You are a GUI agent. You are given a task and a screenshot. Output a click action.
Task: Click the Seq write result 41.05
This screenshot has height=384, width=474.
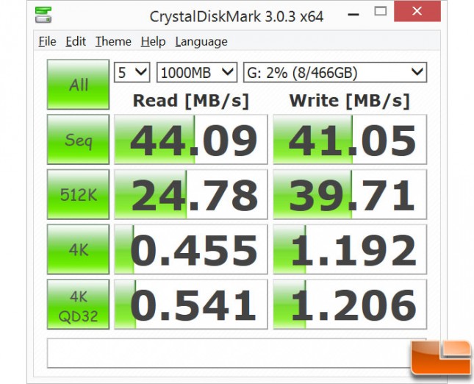[x=350, y=140]
